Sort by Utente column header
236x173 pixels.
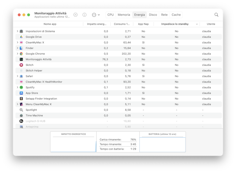pos(211,24)
